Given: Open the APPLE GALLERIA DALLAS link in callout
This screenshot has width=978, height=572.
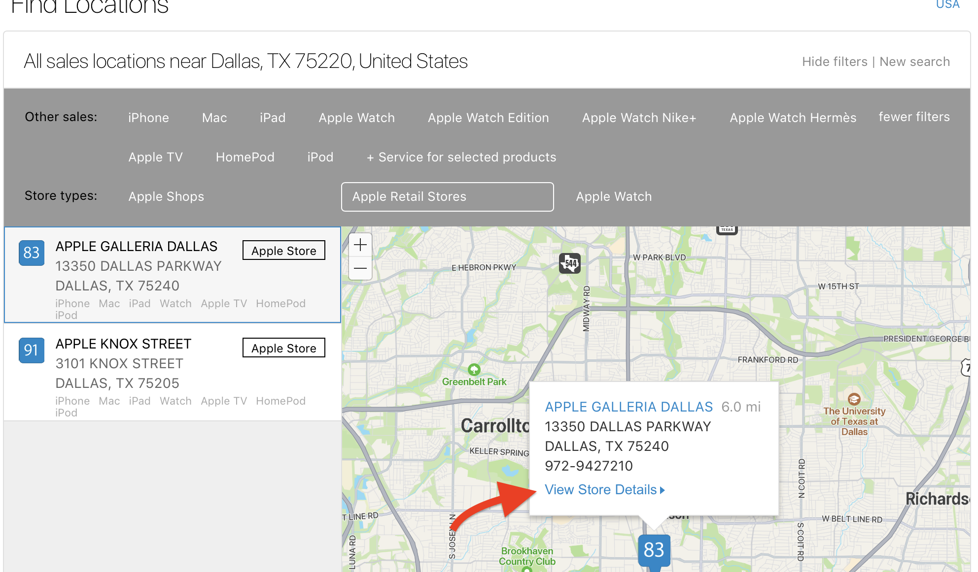Looking at the screenshot, I should coord(629,407).
